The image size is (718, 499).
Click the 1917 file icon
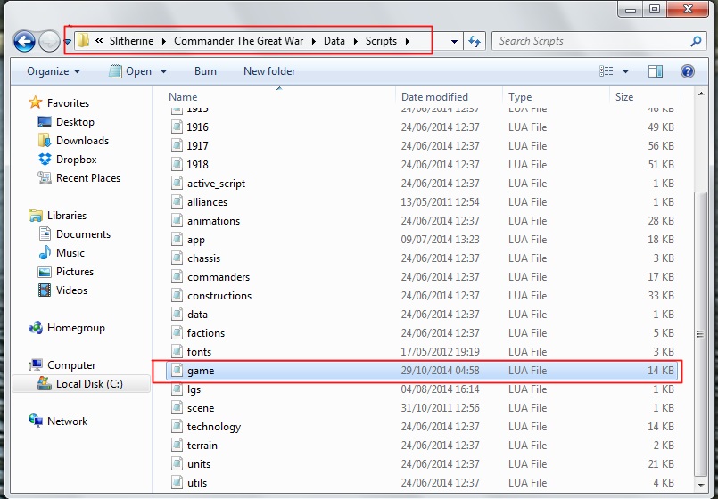(177, 146)
